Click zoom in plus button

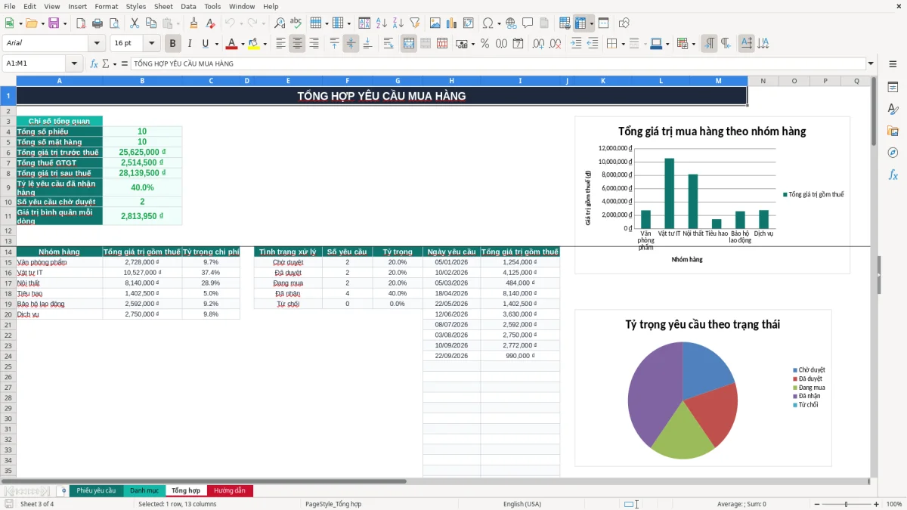coord(876,504)
